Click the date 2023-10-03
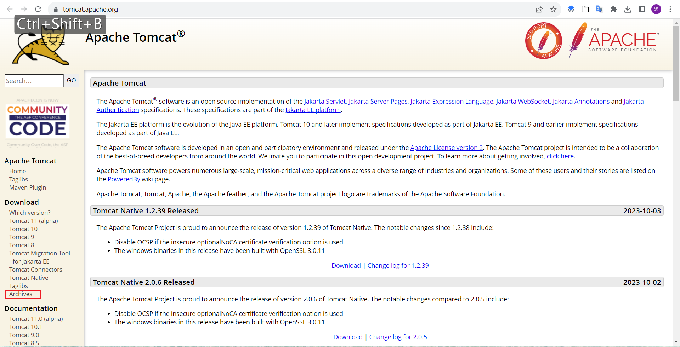The width and height of the screenshot is (680, 347). click(642, 211)
